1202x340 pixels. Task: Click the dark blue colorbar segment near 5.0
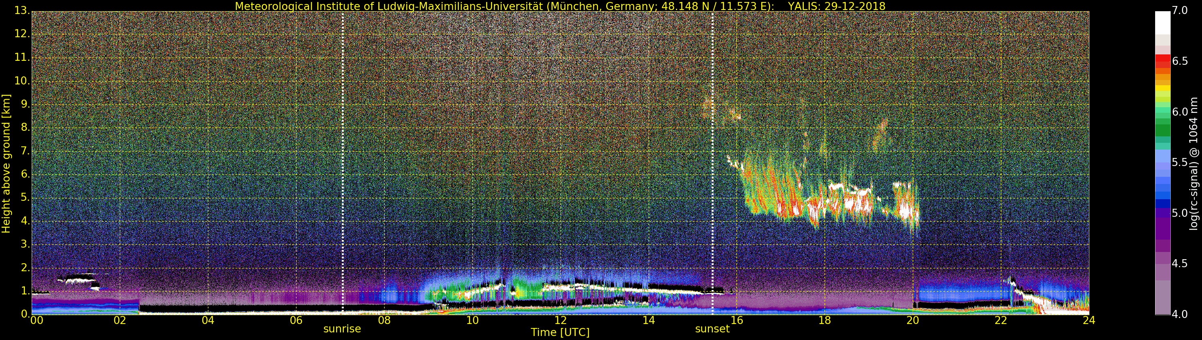(1162, 204)
